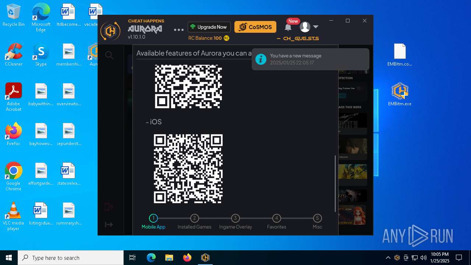Select the membershi... image file
Screen dimensions: 471x265
click(x=68, y=55)
